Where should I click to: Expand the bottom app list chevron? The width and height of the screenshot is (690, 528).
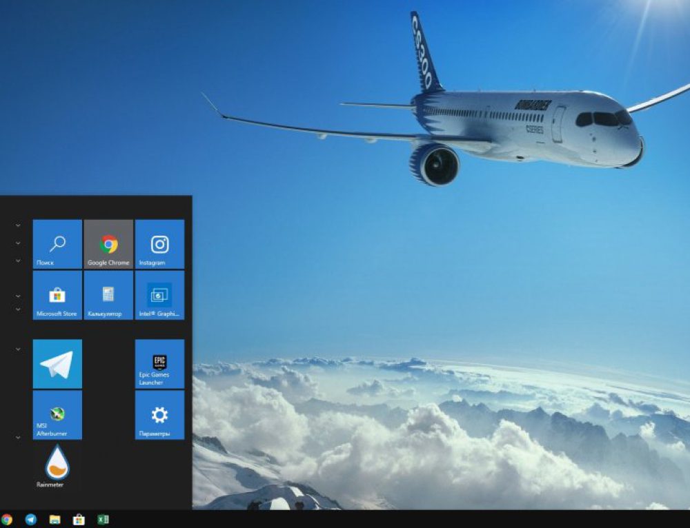point(17,437)
